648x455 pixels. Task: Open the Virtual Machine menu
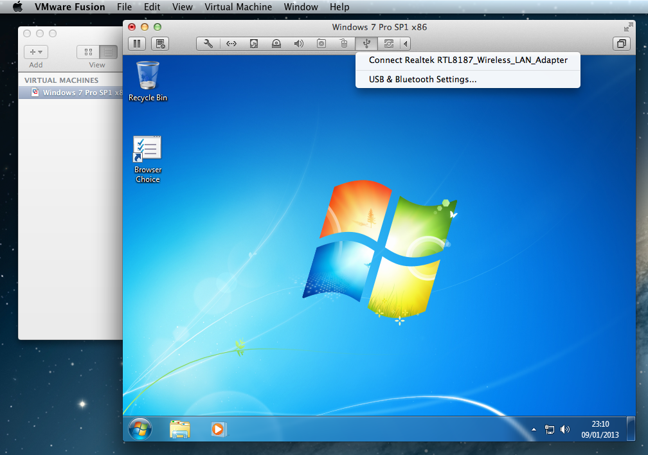pyautogui.click(x=238, y=7)
